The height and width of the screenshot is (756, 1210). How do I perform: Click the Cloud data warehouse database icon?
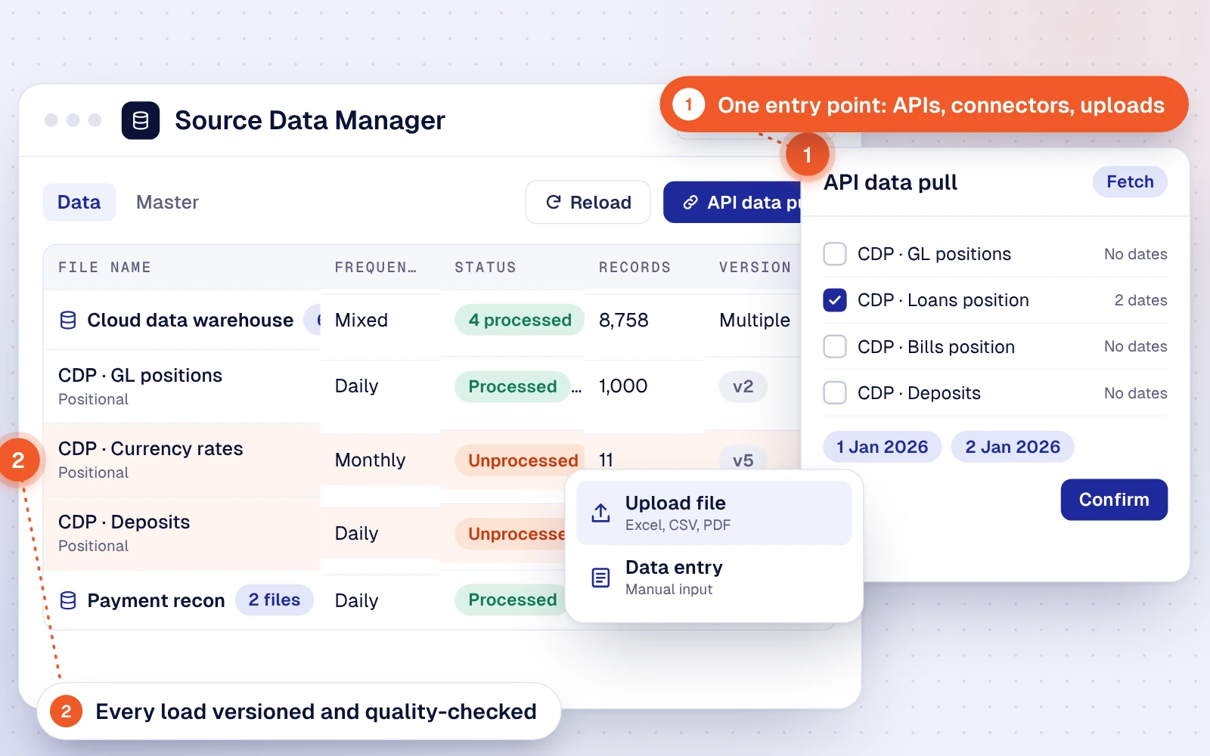pyautogui.click(x=68, y=321)
